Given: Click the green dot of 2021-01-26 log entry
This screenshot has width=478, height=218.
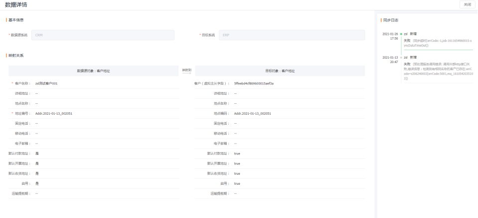Looking at the screenshot, I should [x=401, y=34].
